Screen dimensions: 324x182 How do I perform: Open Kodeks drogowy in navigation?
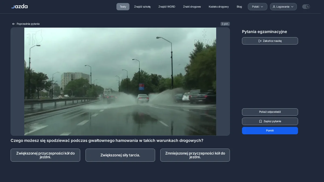click(x=219, y=7)
